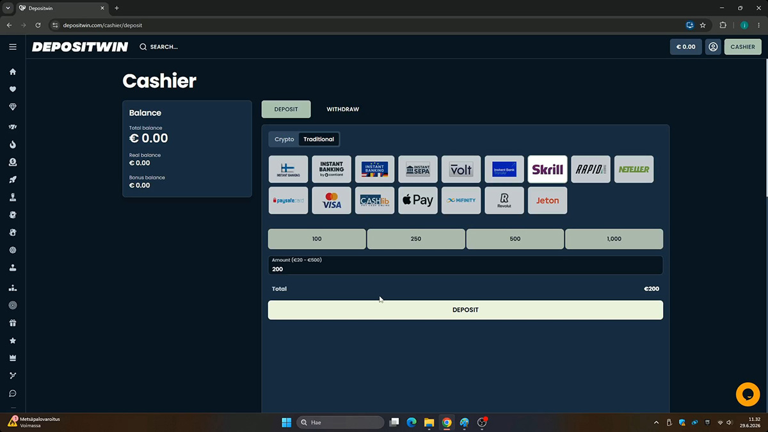
Task: Open File Explorer from taskbar
Action: 429,422
